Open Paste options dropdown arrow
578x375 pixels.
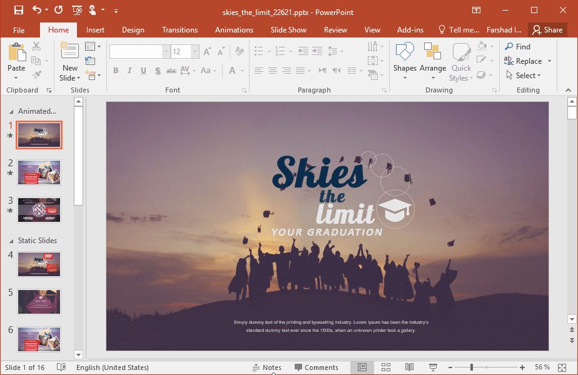16,77
